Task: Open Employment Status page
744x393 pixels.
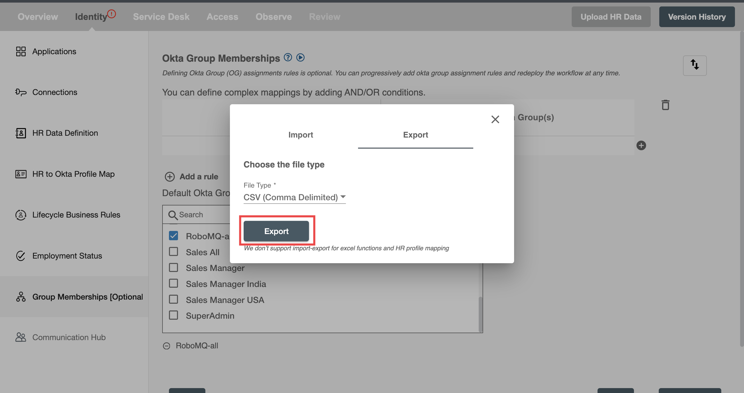Action: tap(67, 256)
